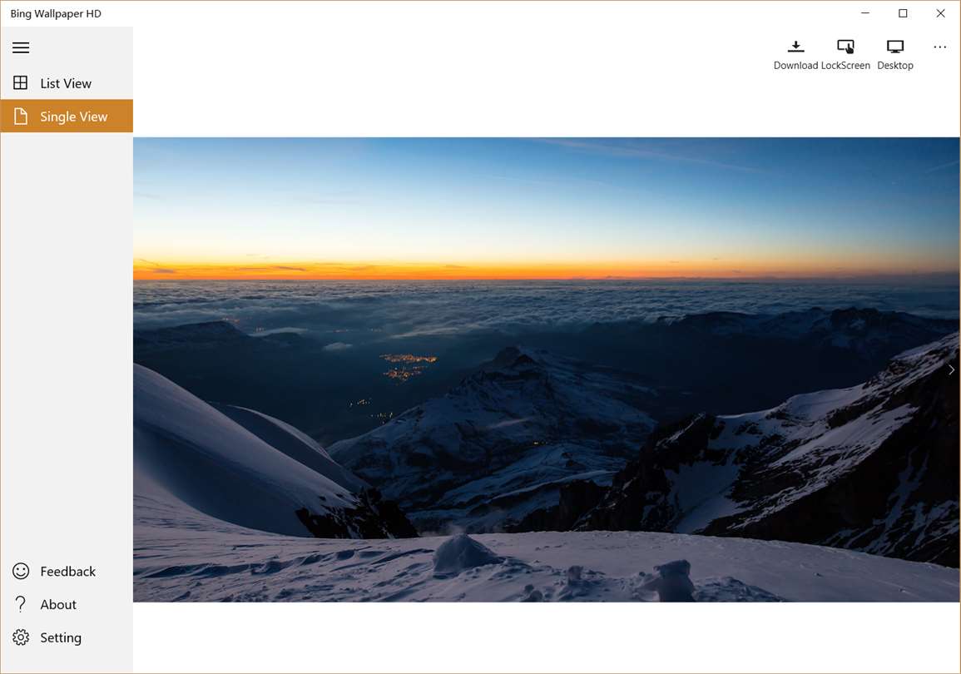The image size is (961, 674).
Task: Click the snowy mountain wallpaper image
Action: click(x=546, y=369)
